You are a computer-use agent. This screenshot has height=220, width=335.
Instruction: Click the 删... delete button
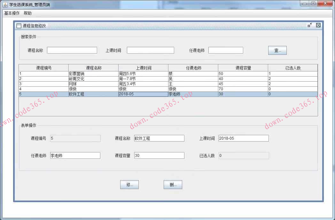point(173,185)
